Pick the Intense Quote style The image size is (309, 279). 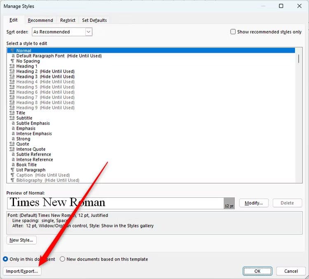31,149
